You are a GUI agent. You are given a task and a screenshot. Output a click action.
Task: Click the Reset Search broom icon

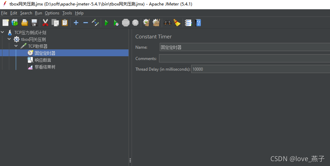click(177, 23)
